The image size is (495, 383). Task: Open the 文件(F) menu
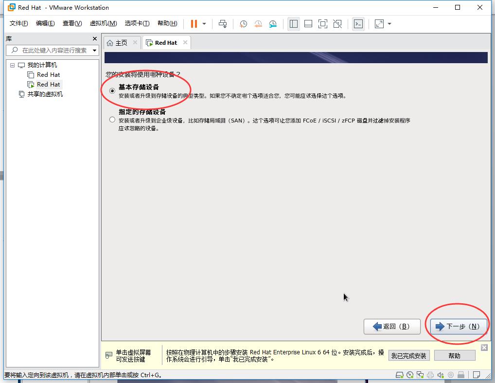(18, 23)
